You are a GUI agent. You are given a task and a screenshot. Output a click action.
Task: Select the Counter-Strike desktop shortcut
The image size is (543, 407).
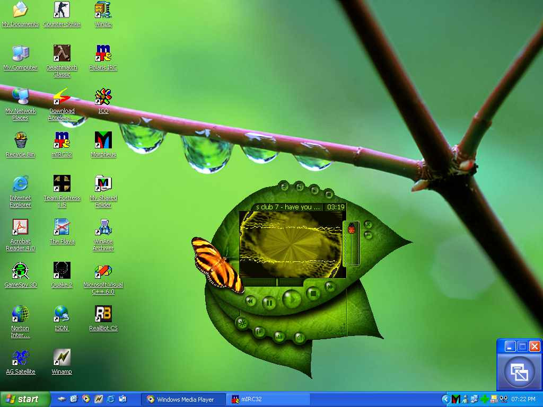[x=62, y=14]
